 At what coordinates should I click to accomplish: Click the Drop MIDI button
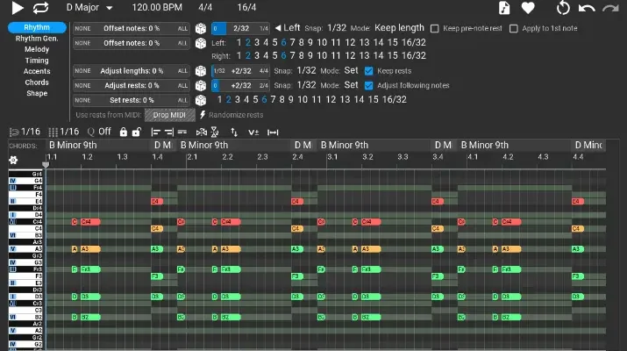coord(169,115)
